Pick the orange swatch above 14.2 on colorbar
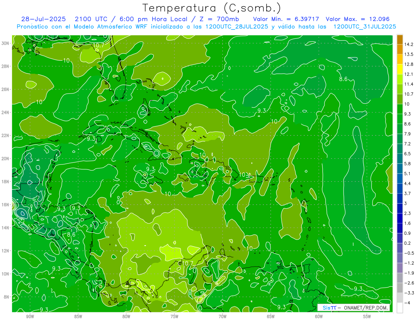The height and width of the screenshot is (321, 416). [x=400, y=39]
